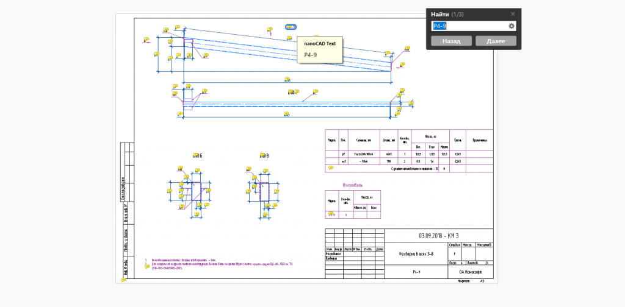Click Р4-9 in the title block
This screenshot has height=307, width=625.
(416, 272)
